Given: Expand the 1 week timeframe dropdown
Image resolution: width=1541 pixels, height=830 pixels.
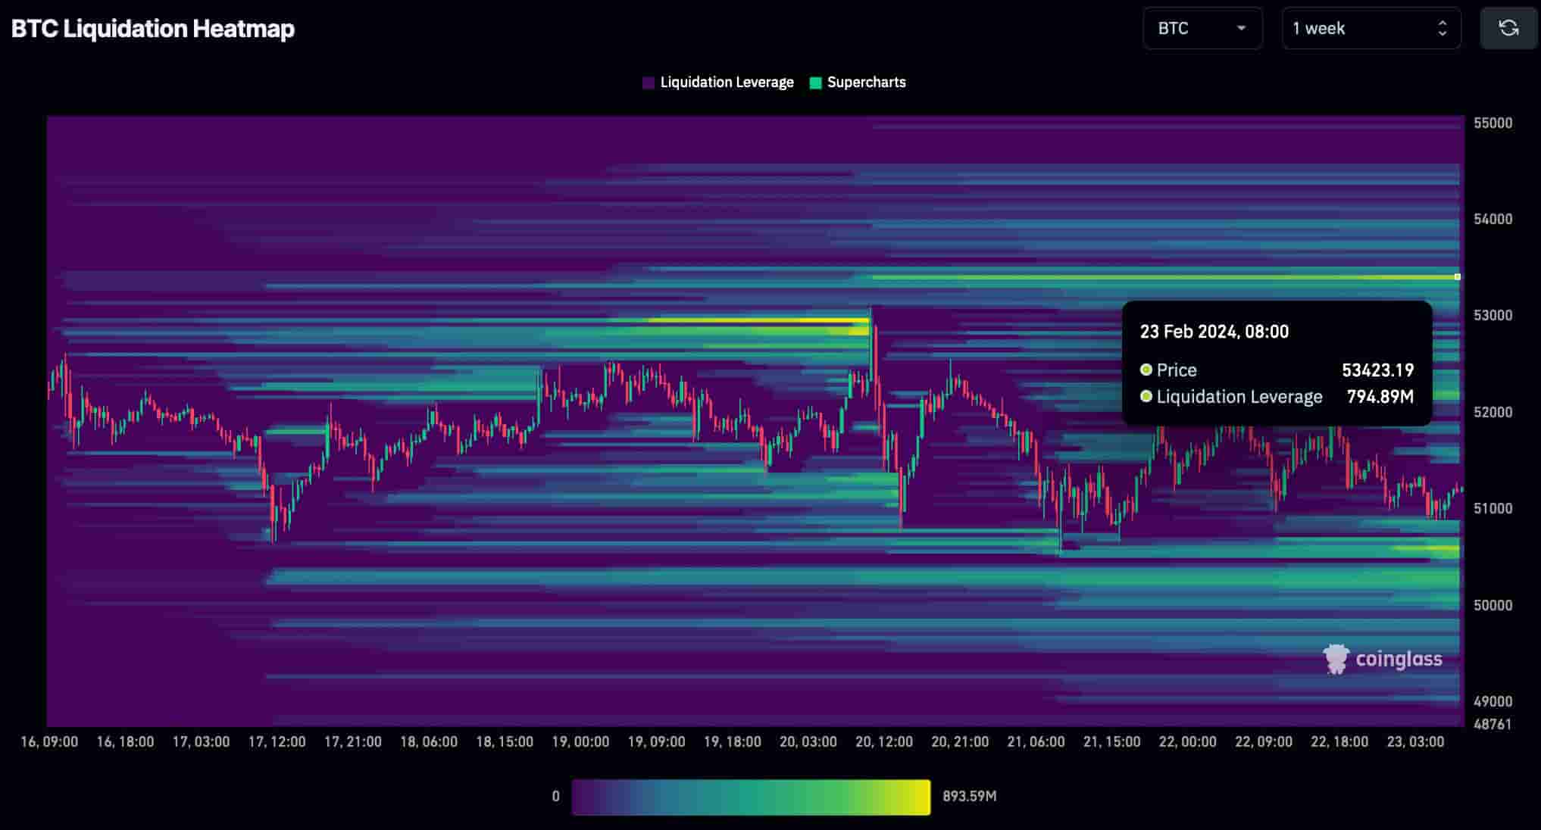Looking at the screenshot, I should (1371, 29).
